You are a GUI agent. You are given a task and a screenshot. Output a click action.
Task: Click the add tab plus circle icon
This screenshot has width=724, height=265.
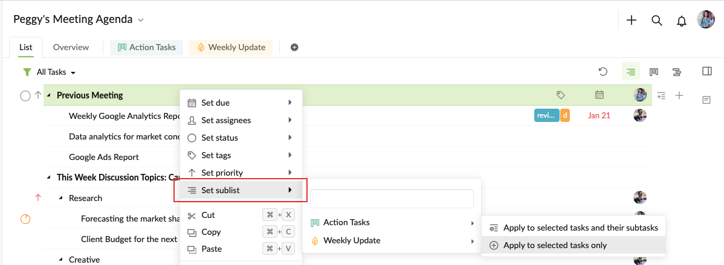pyautogui.click(x=294, y=47)
